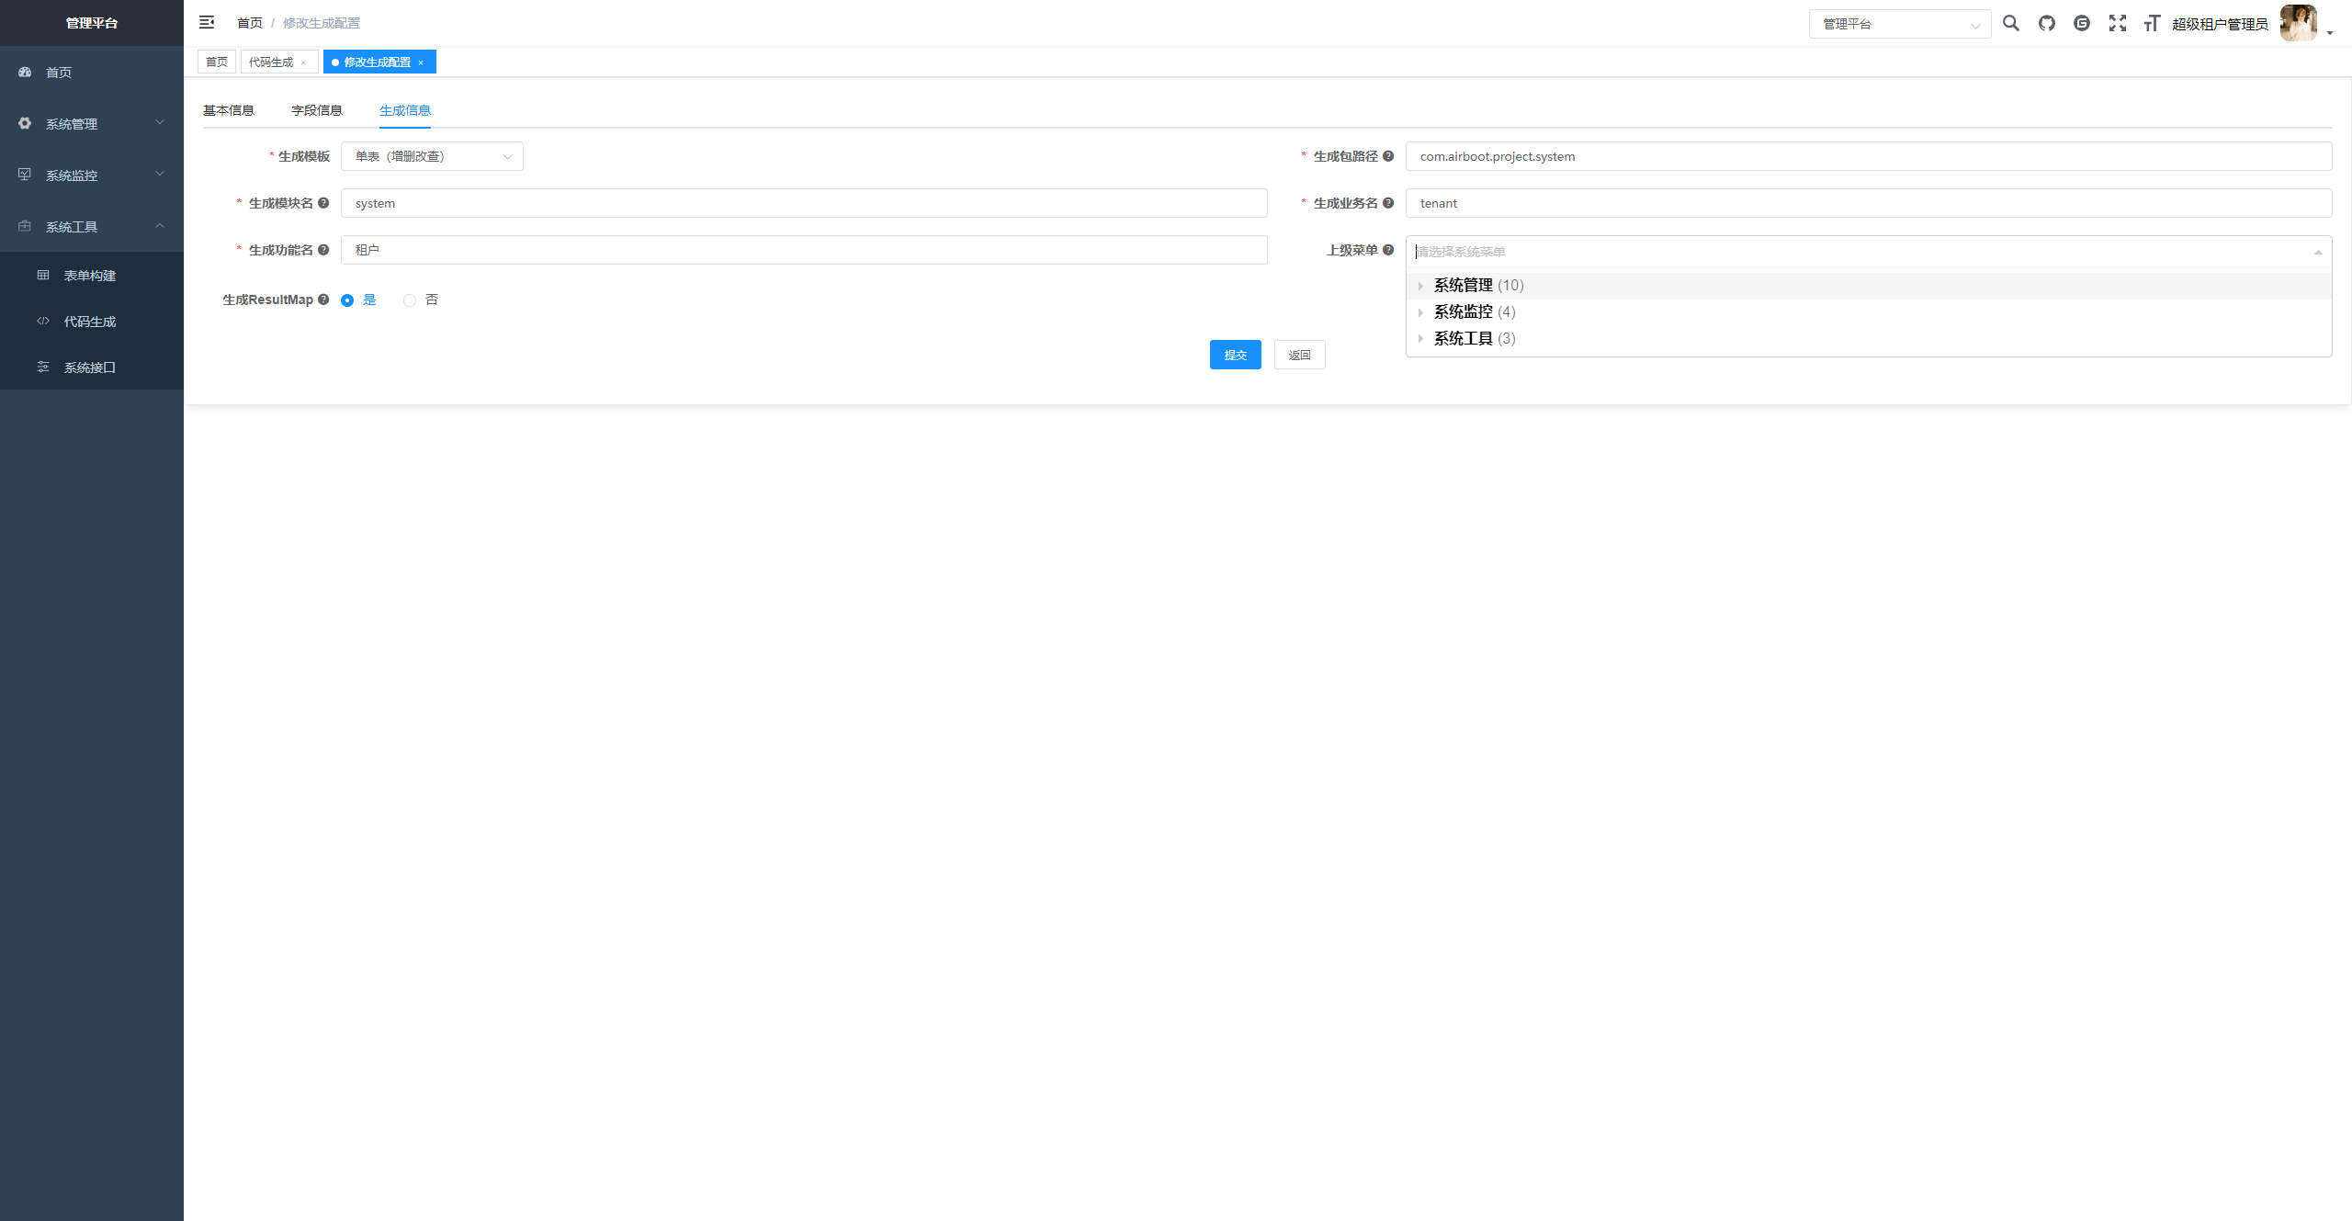
Task: Close the 修改生成配置 page tag
Action: (x=421, y=62)
